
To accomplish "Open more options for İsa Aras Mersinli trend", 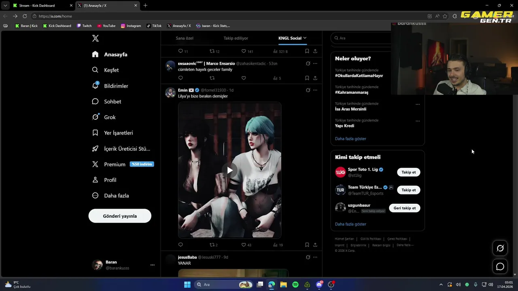I will pyautogui.click(x=418, y=104).
